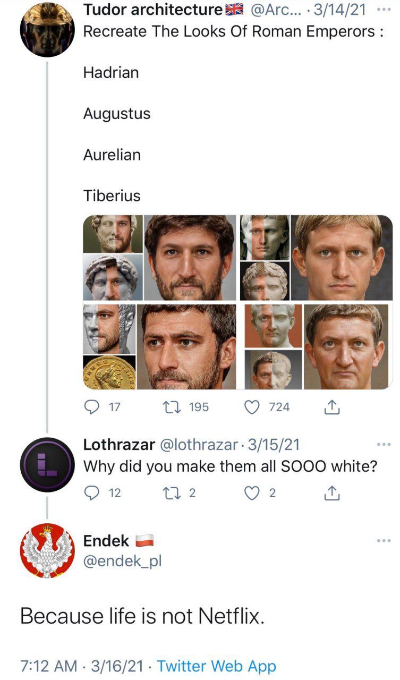Open more options for Endek's tweet
This screenshot has height=680, width=400.
(x=382, y=541)
